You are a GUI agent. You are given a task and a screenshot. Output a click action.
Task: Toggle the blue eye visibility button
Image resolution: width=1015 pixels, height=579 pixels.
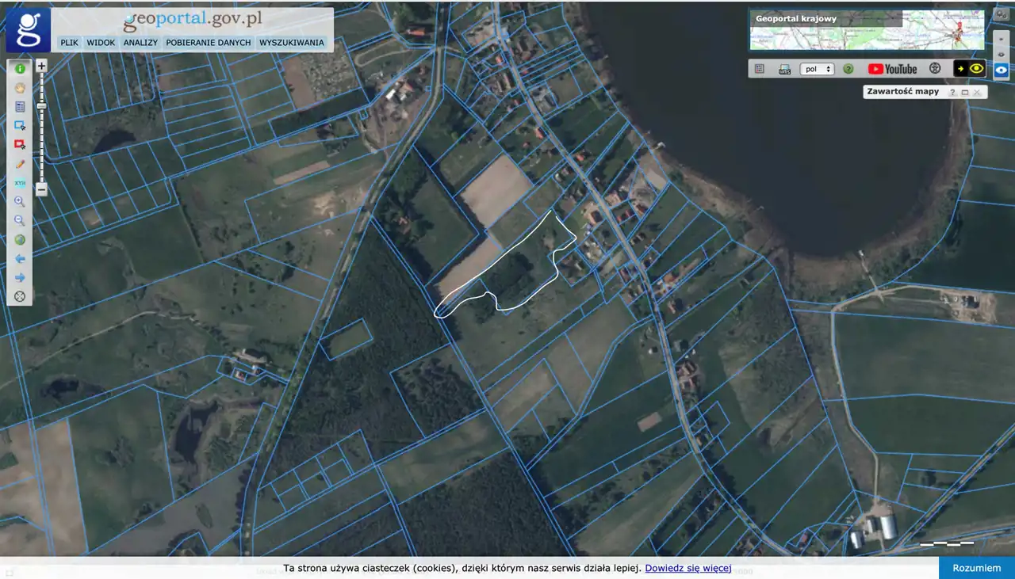[1002, 70]
